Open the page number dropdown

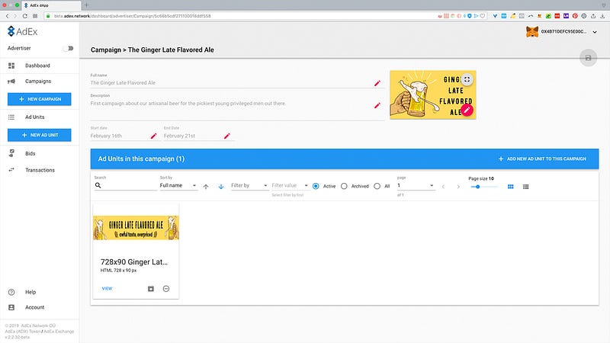pyautogui.click(x=416, y=185)
